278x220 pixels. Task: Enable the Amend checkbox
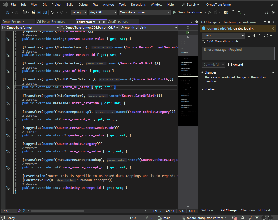tap(230, 65)
